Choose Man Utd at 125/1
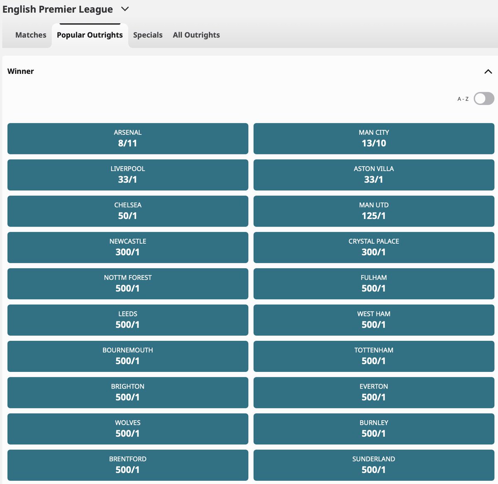Image resolution: width=498 pixels, height=484 pixels. pyautogui.click(x=374, y=211)
